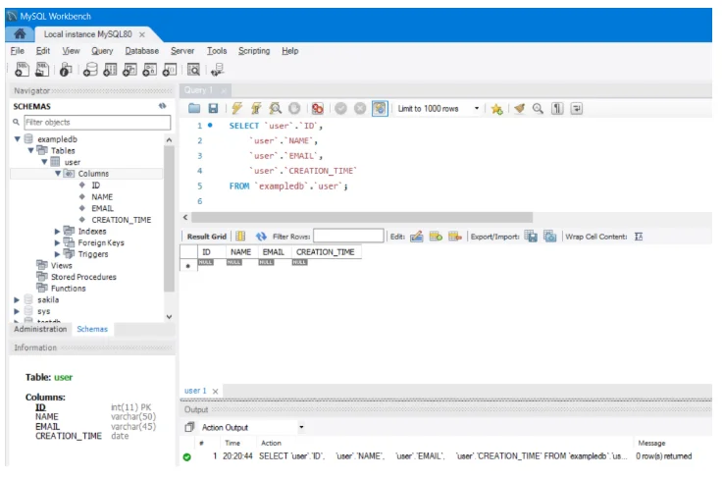Image resolution: width=723 pixels, height=479 pixels.
Task: Open the Tools menu
Action: [217, 51]
